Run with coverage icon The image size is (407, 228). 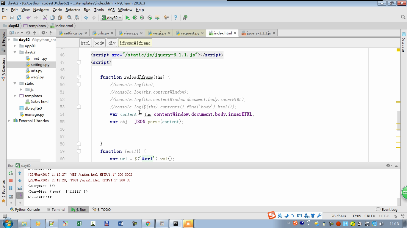click(x=142, y=18)
